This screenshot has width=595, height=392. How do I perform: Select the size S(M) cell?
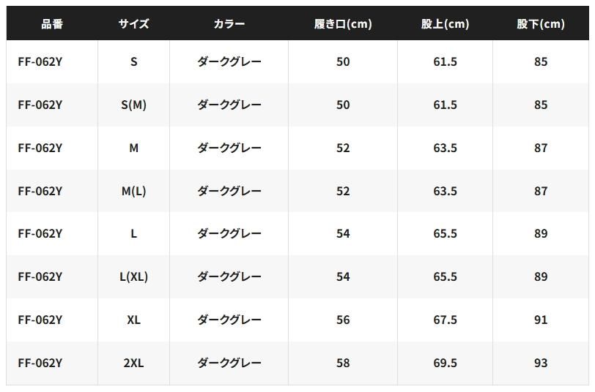click(133, 105)
